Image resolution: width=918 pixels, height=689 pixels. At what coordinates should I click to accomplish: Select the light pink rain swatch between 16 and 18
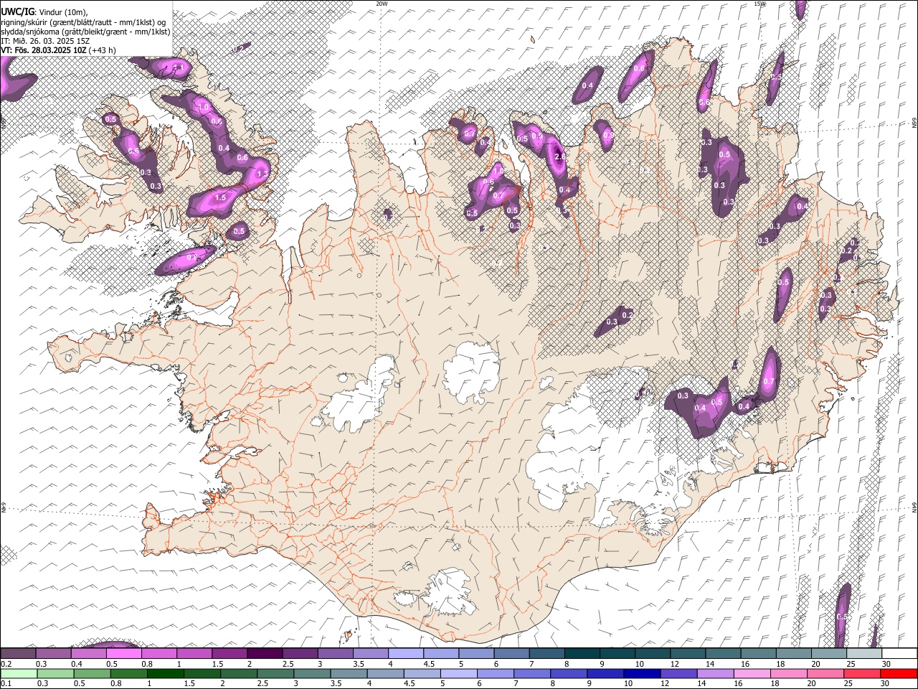pyautogui.click(x=750, y=673)
